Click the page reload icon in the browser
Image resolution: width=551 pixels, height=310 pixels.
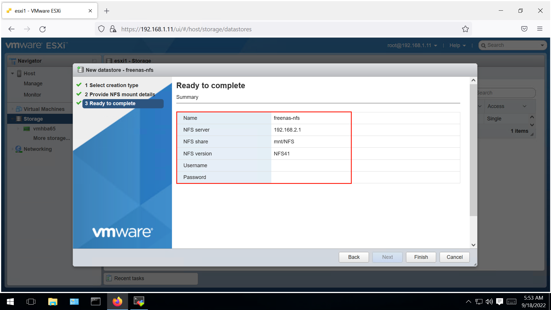click(x=42, y=29)
